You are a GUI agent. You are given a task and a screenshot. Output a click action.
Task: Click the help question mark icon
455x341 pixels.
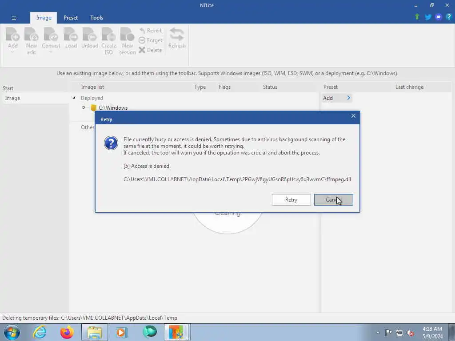pyautogui.click(x=449, y=17)
